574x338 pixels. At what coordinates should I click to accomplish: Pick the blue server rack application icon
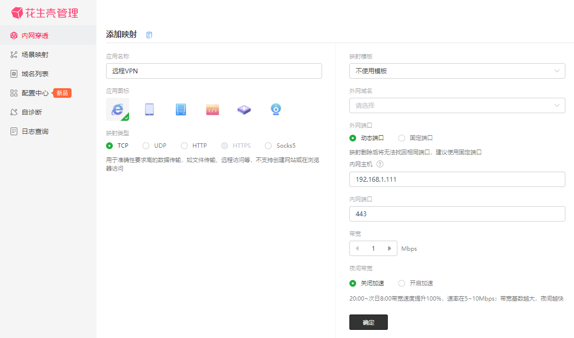181,109
